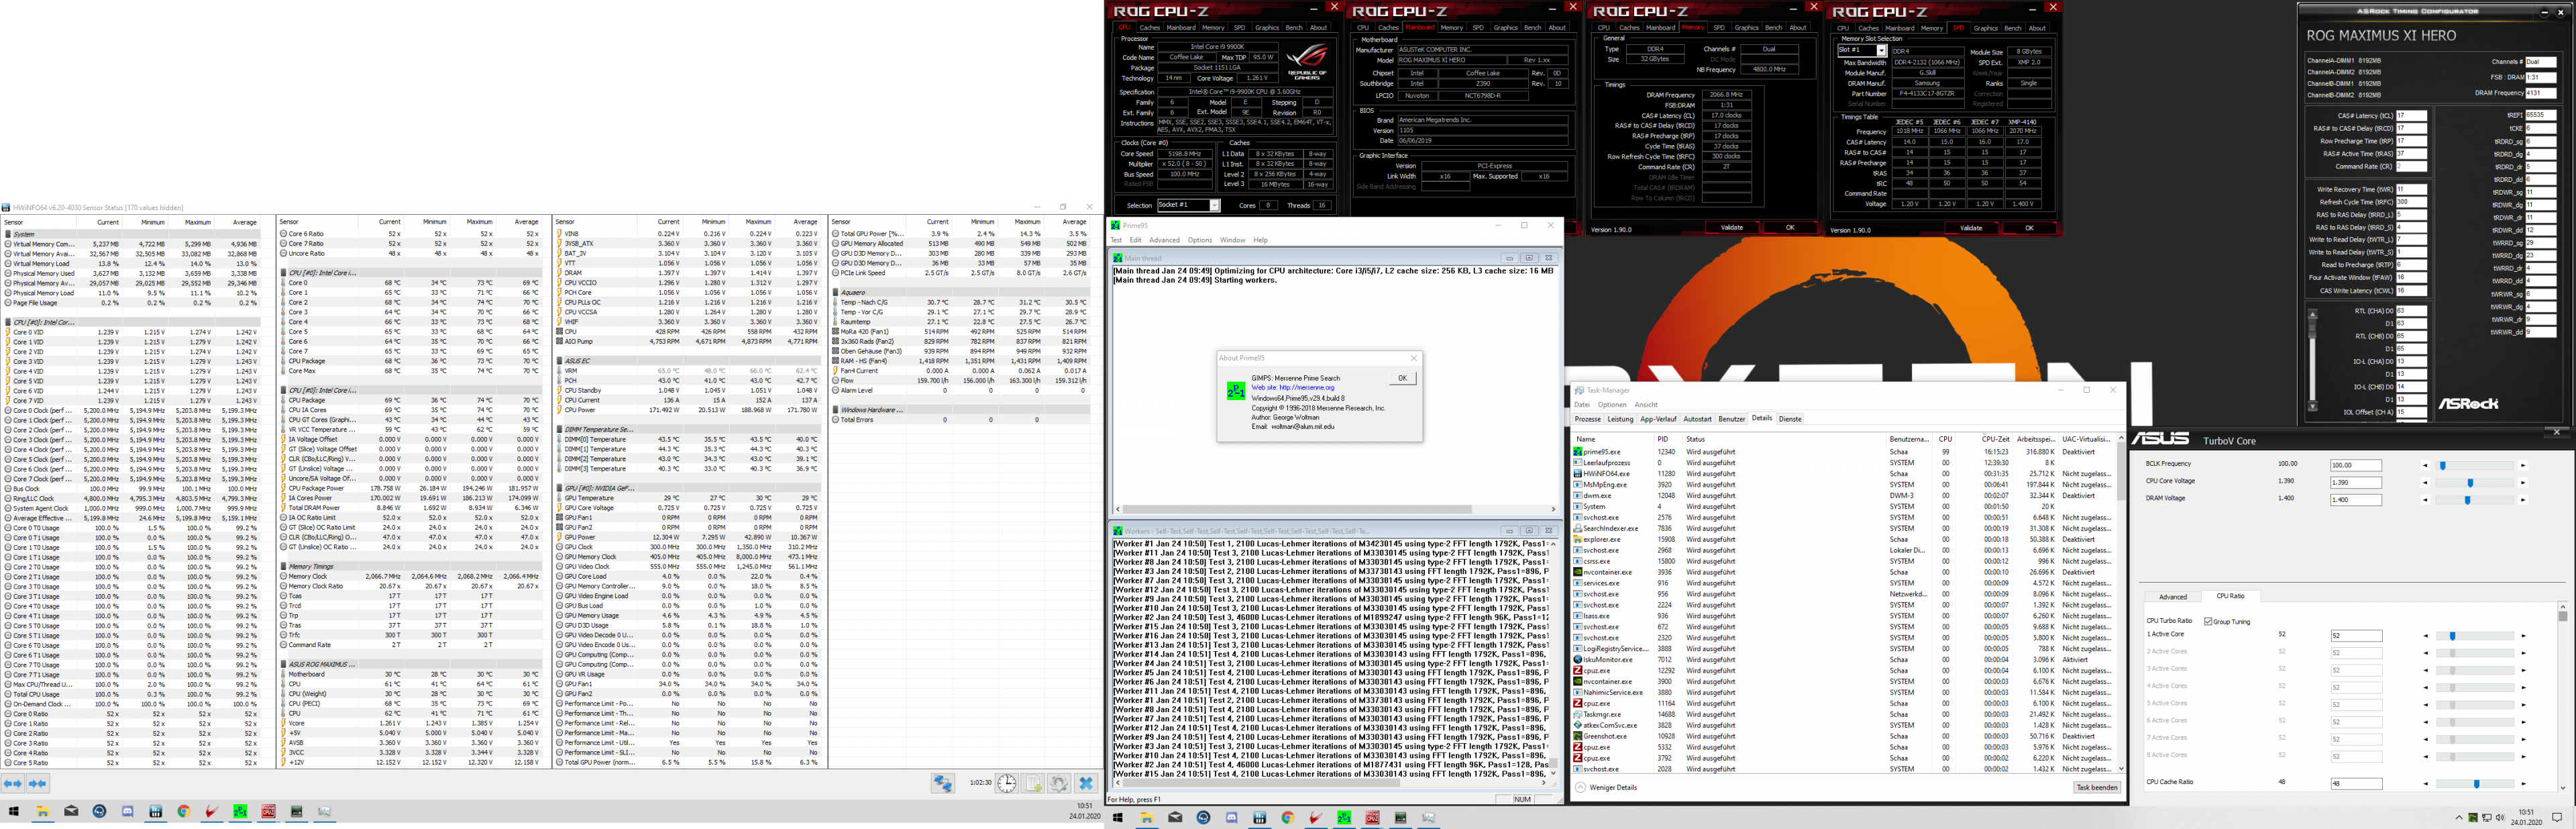Click HWiNFO expand columns arrows icon
This screenshot has height=829, width=2576.
point(13,784)
